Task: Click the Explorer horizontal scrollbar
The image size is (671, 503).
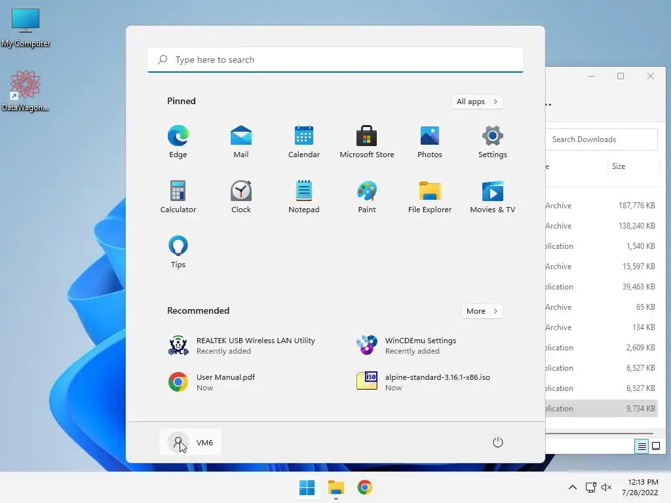Action: pos(599,434)
